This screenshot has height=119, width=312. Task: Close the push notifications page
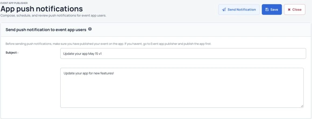(295, 9)
